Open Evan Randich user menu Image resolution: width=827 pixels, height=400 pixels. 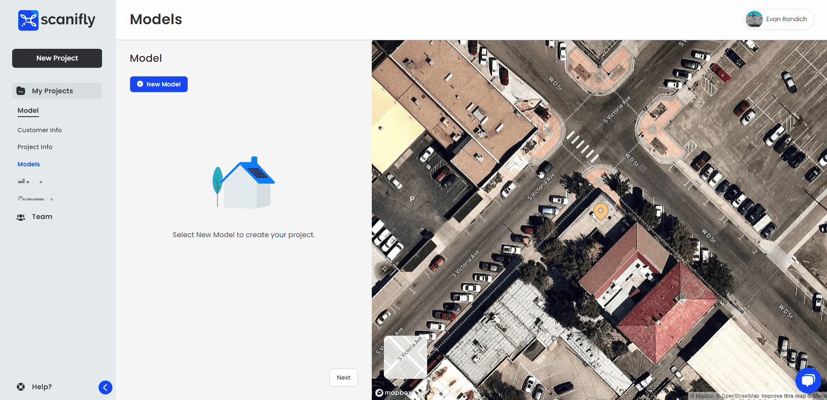779,19
